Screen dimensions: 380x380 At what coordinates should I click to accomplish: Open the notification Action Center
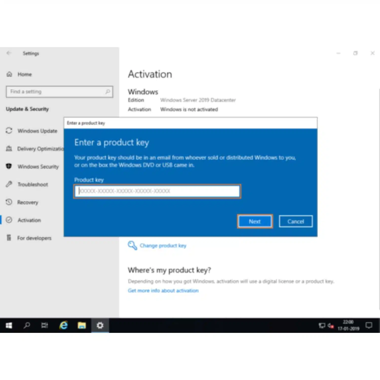(369, 325)
